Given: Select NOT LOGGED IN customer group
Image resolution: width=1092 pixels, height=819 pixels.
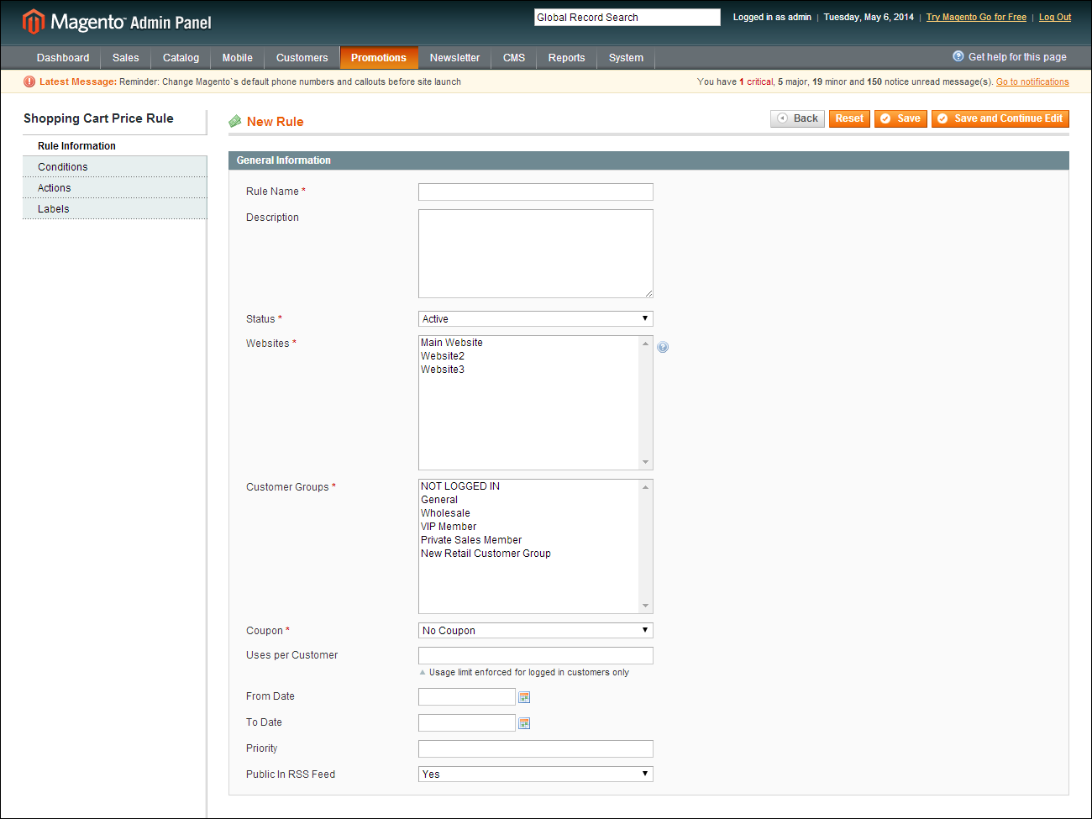Looking at the screenshot, I should tap(529, 486).
